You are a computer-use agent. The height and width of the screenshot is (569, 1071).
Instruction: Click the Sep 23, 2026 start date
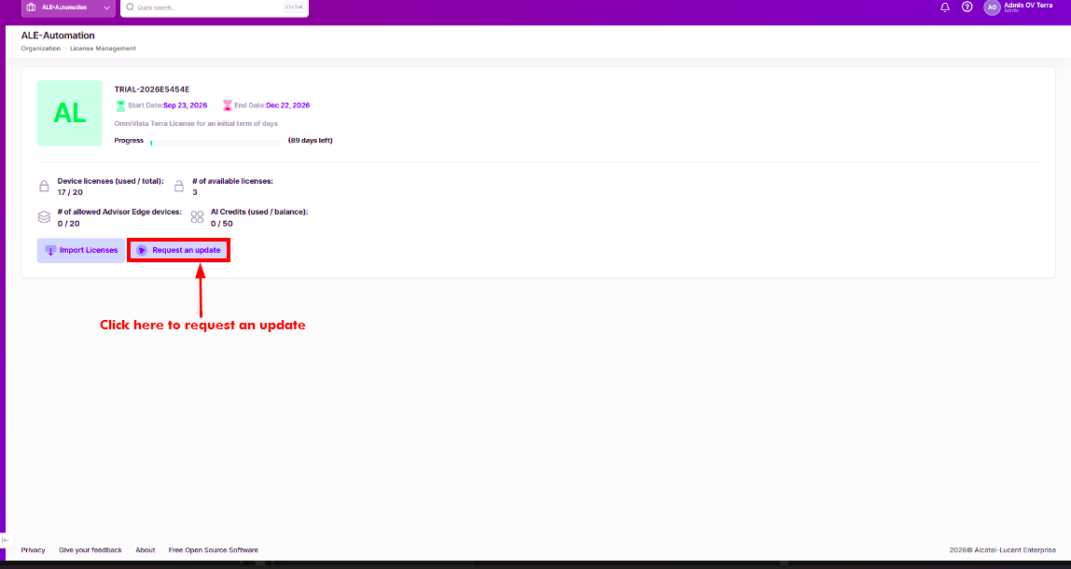185,106
